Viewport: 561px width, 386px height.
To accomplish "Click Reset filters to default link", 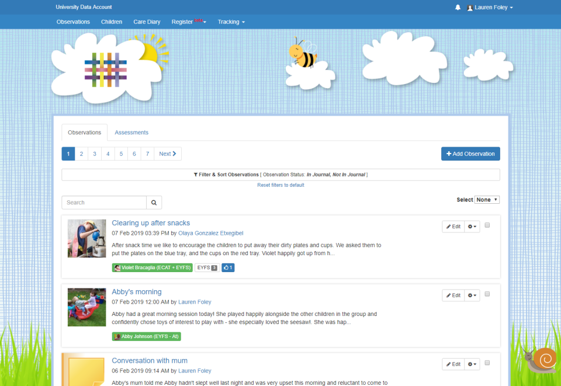I will click(281, 185).
